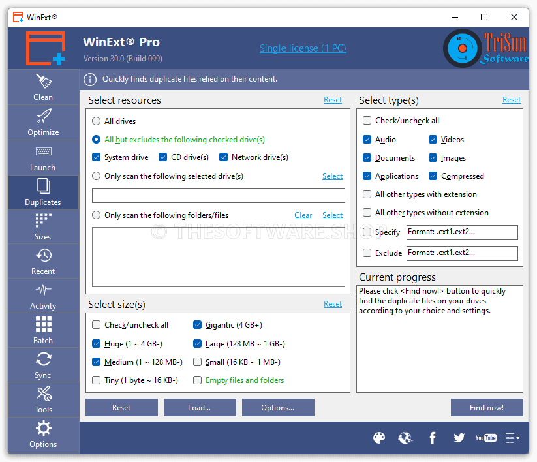This screenshot has width=537, height=462.
Task: Click the folders/files list box
Action: coord(219,257)
